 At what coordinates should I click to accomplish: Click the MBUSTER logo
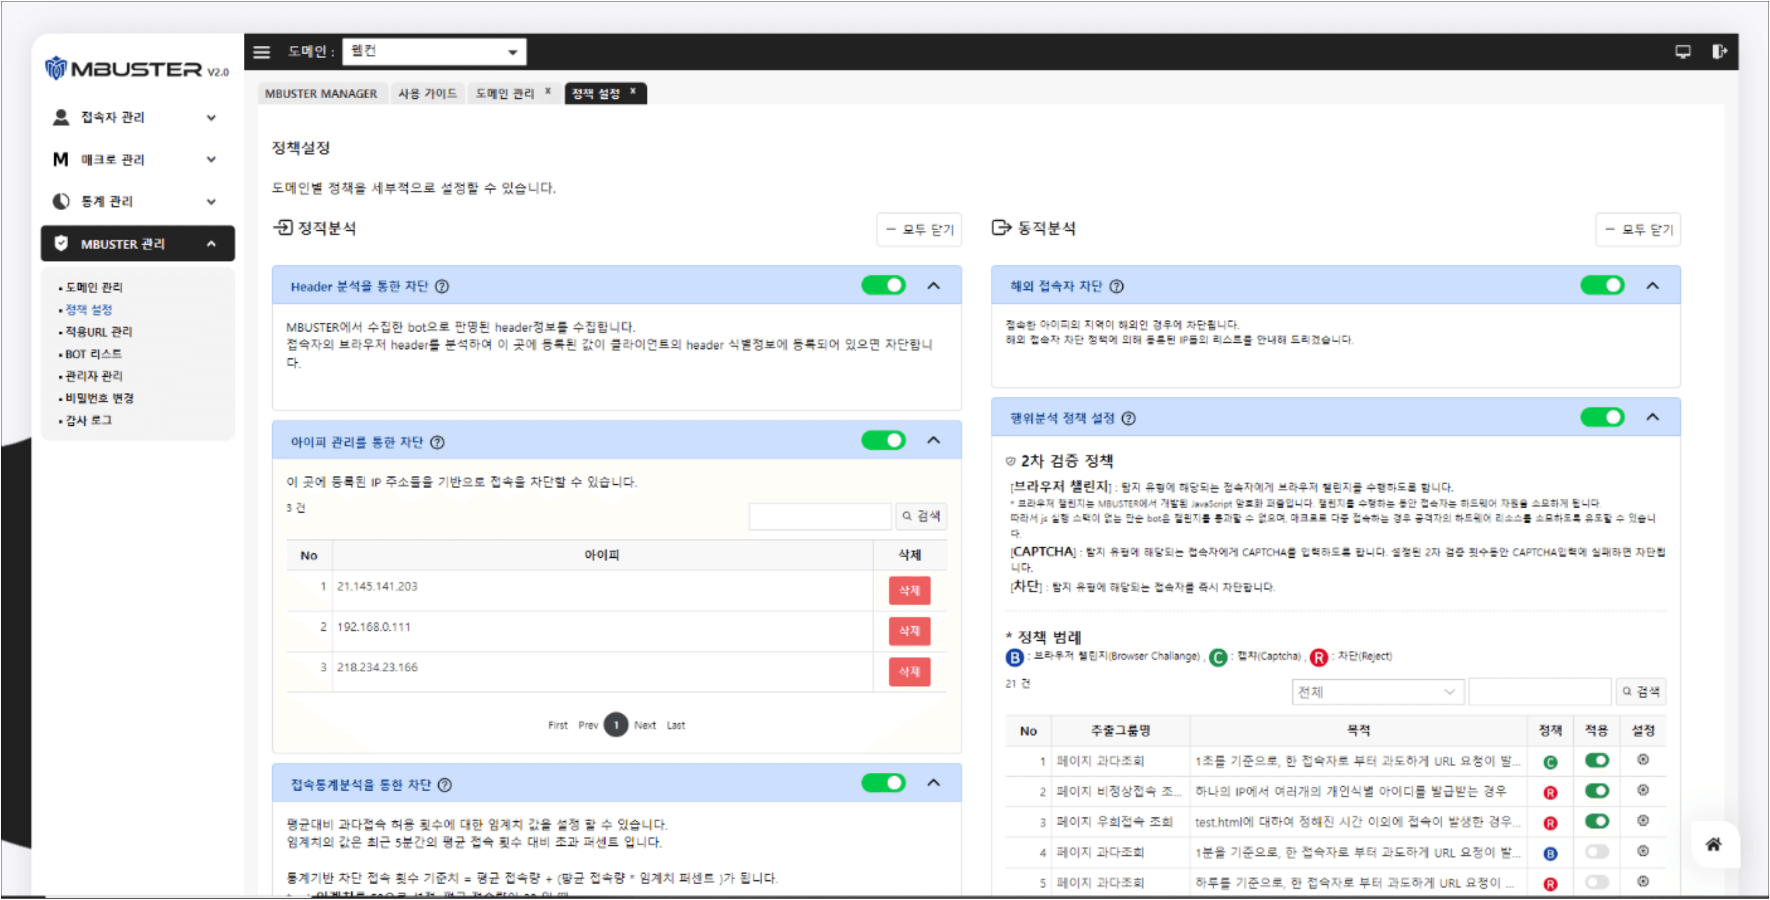[x=137, y=69]
